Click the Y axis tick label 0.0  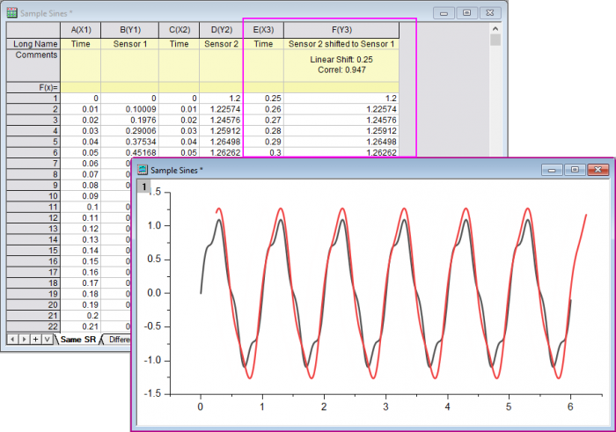pyautogui.click(x=154, y=293)
